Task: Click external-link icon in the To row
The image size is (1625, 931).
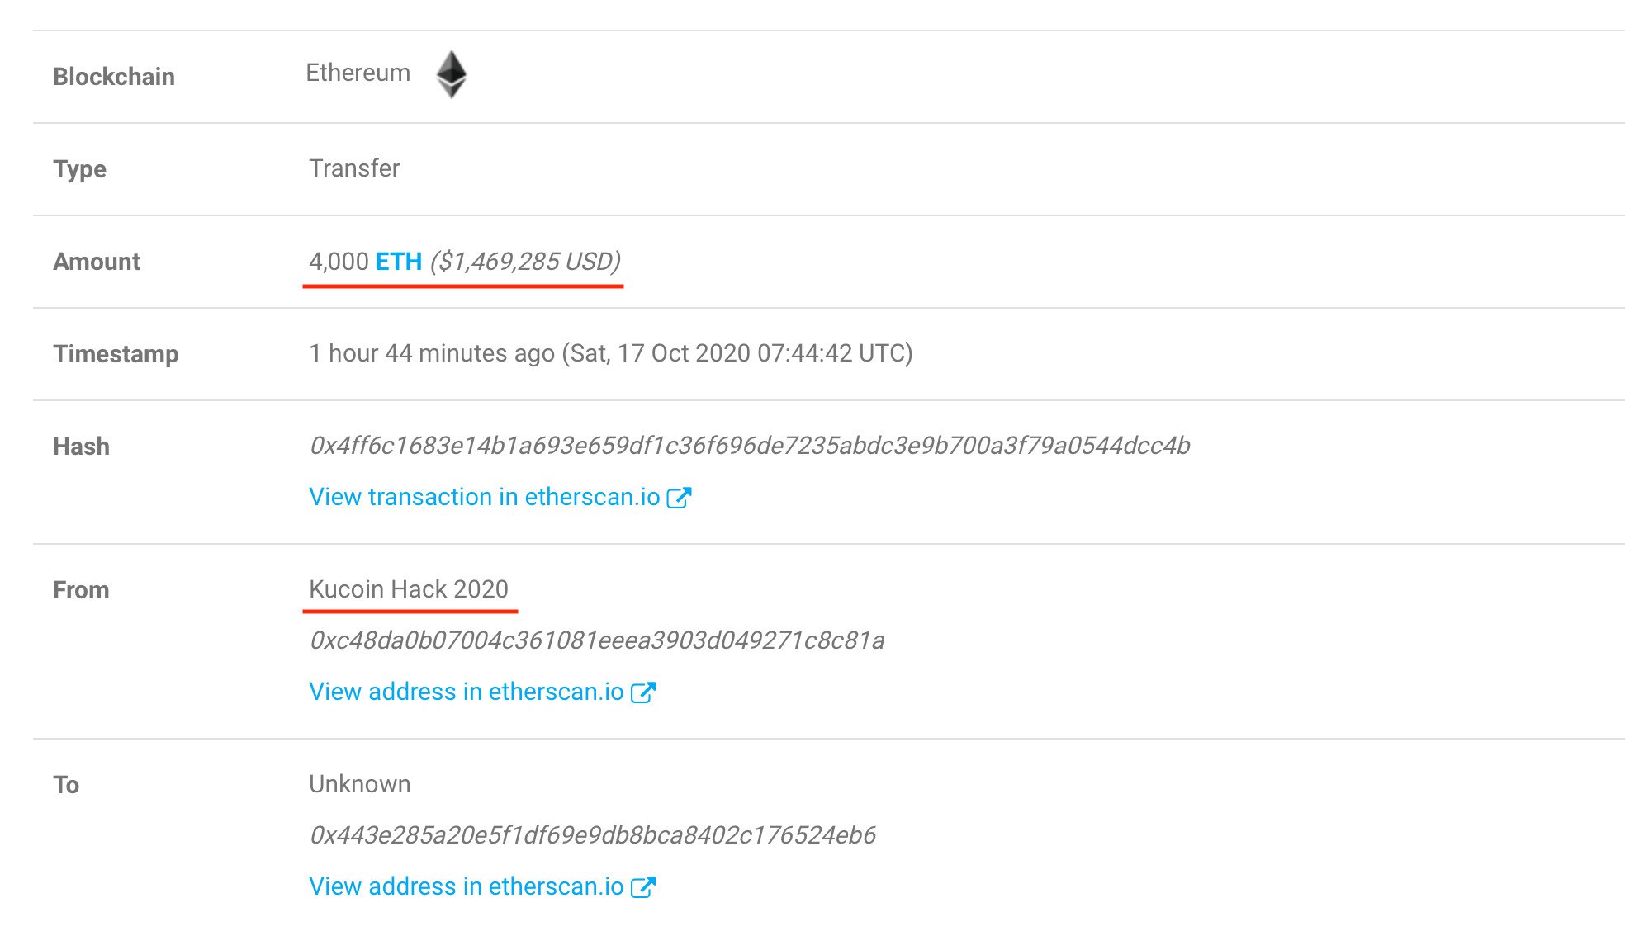Action: (x=642, y=887)
